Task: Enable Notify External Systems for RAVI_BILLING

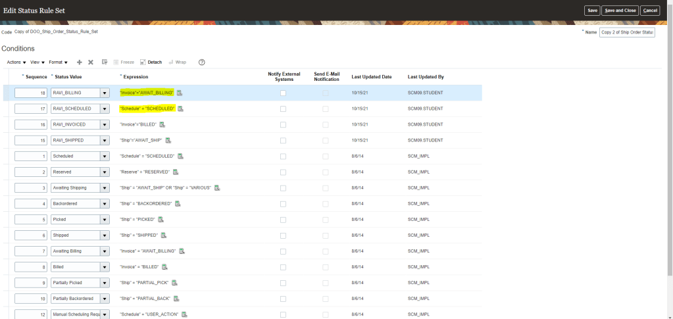Action: [284, 93]
